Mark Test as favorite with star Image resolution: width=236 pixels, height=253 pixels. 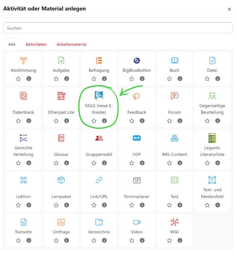(169, 205)
